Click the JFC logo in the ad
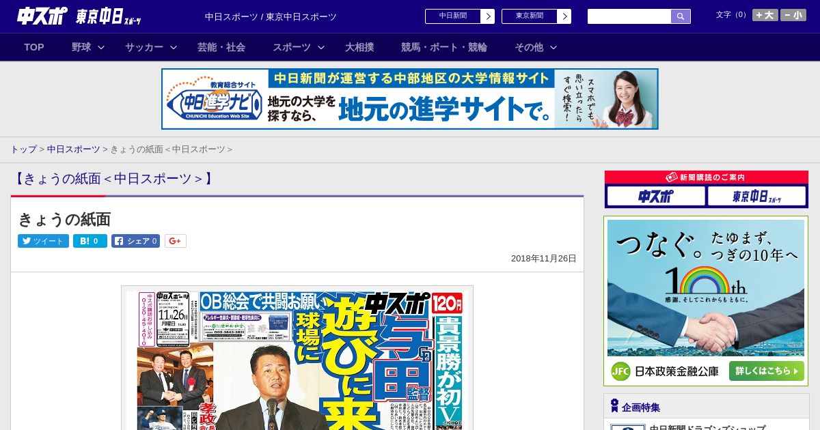This screenshot has height=430, width=820. 620,372
